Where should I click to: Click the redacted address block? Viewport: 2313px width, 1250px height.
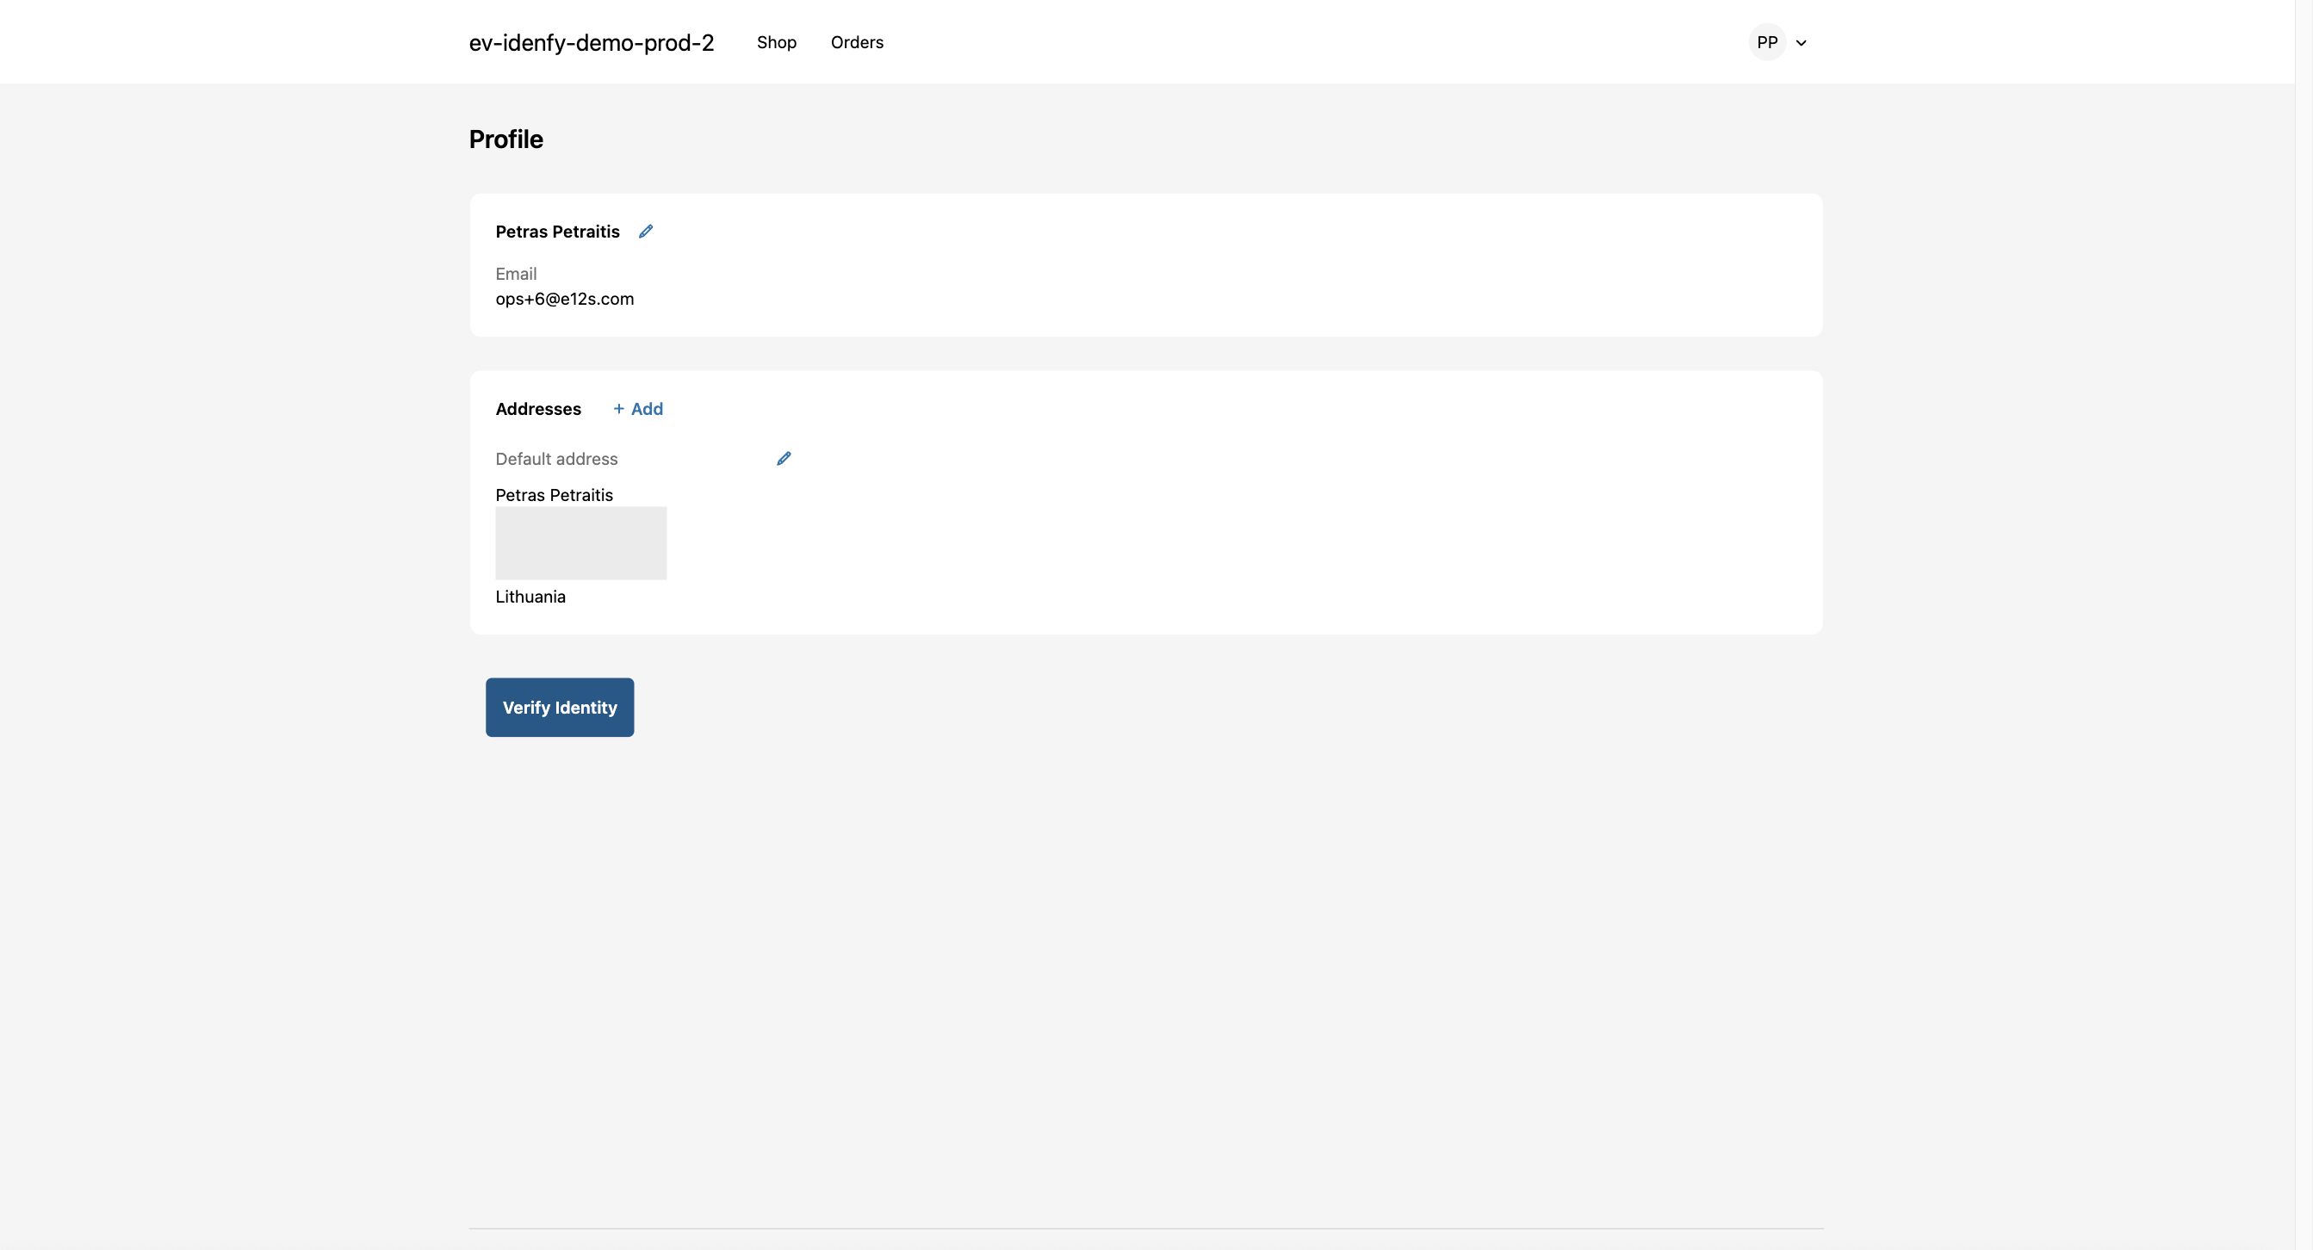click(581, 543)
